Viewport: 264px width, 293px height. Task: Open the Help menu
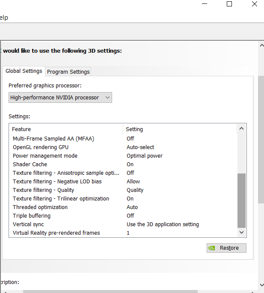(x=4, y=18)
